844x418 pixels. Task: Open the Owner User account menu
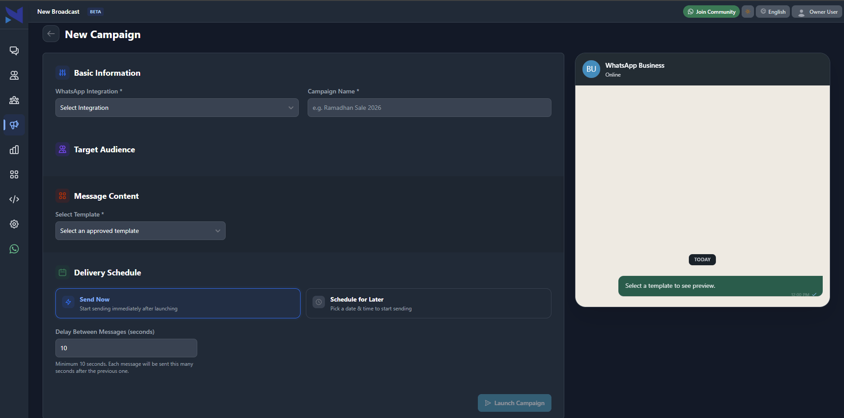[817, 12]
